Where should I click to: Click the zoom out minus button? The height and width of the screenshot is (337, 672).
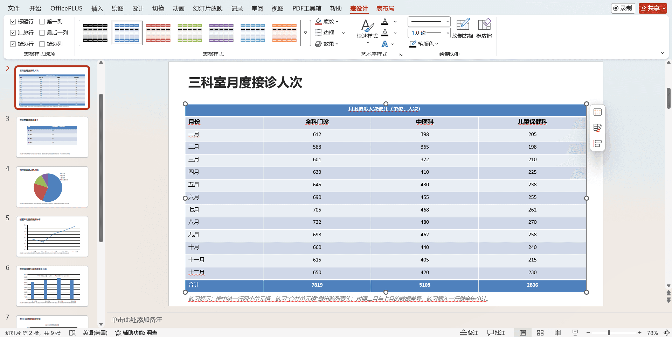pyautogui.click(x=588, y=333)
